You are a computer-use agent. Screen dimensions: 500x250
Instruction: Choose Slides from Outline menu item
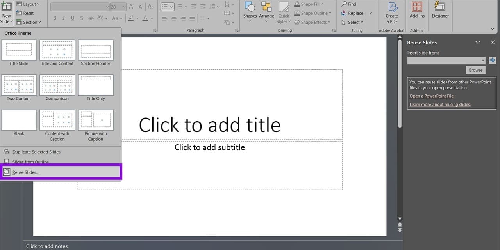click(x=61, y=162)
